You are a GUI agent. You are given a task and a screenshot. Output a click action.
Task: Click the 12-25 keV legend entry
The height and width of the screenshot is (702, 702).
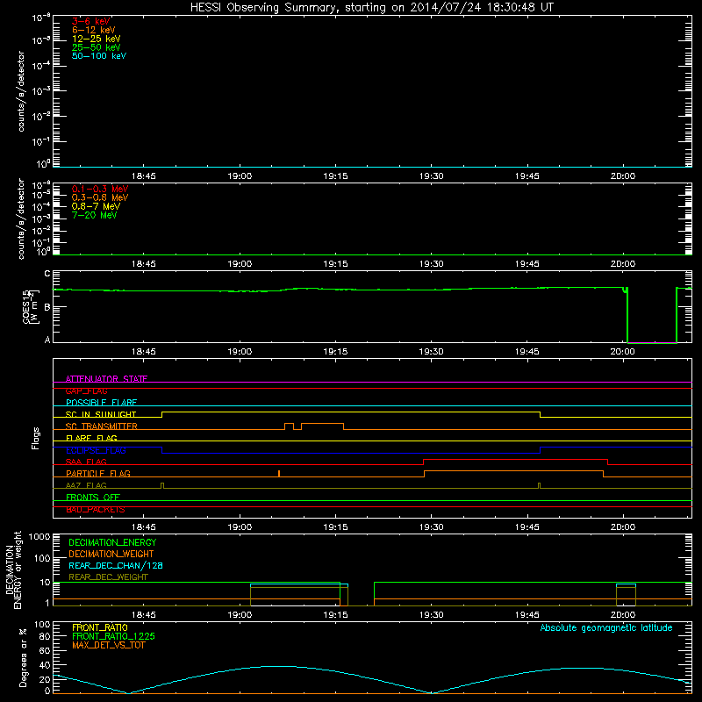pos(96,39)
